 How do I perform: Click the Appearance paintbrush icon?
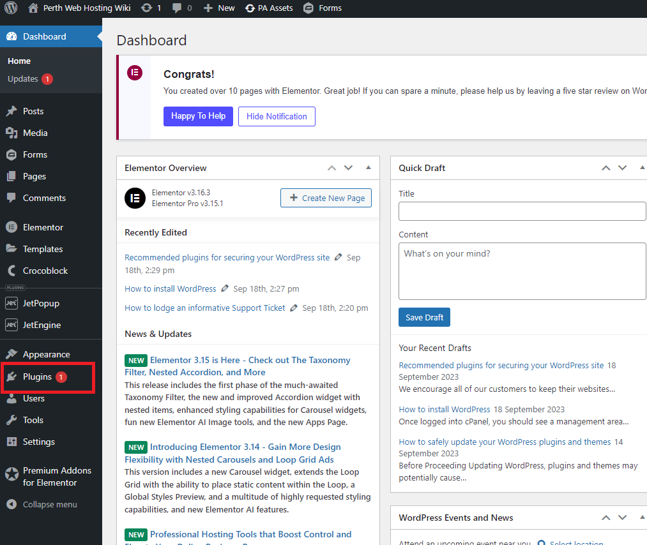coord(11,354)
